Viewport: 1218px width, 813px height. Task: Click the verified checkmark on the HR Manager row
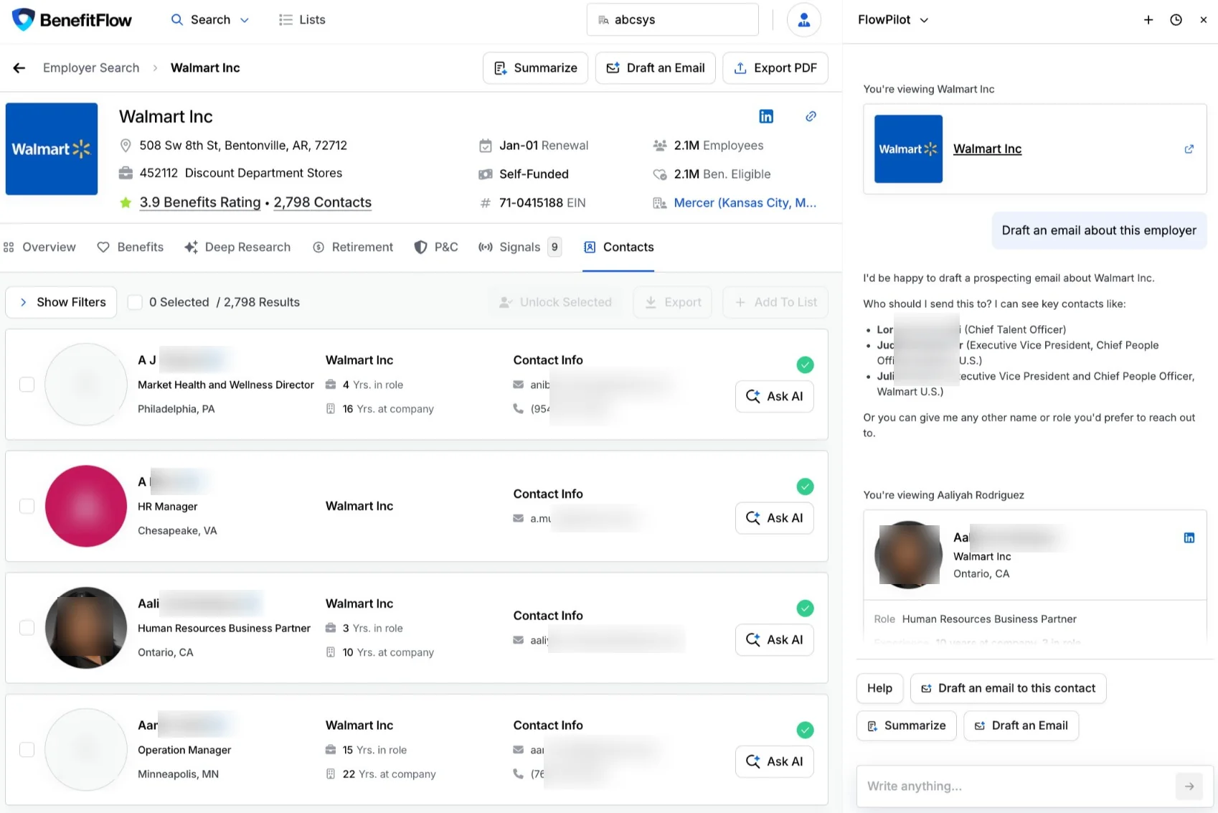tap(805, 487)
